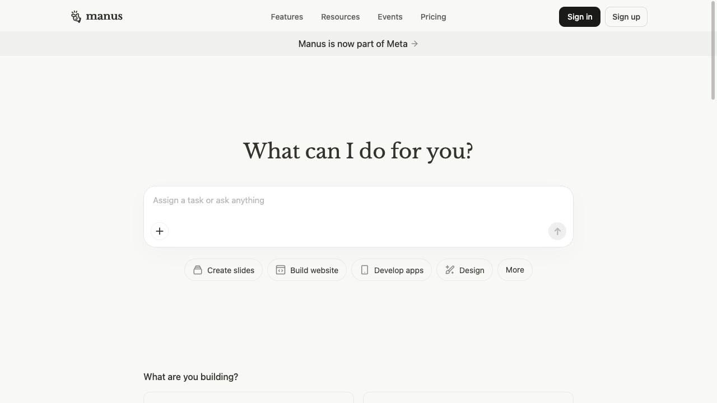The height and width of the screenshot is (403, 717).
Task: Open the Features menu
Action: (287, 17)
